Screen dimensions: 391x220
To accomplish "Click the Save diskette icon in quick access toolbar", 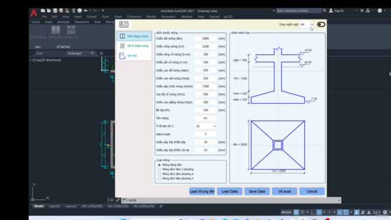I will point(55,11).
